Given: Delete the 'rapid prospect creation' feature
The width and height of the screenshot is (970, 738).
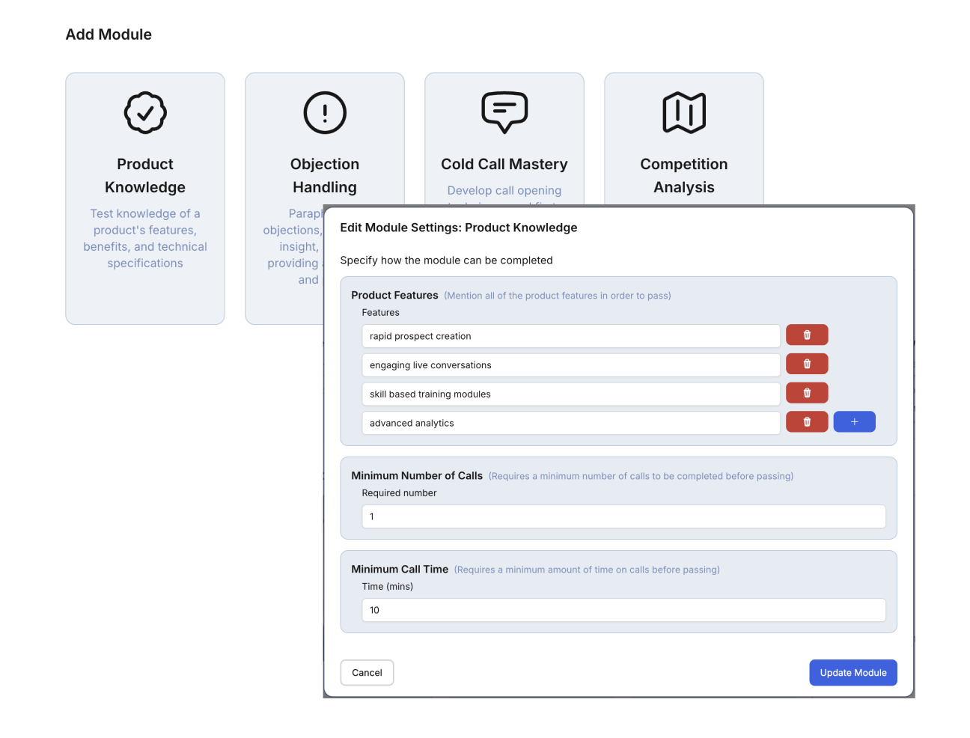Looking at the screenshot, I should click(806, 335).
